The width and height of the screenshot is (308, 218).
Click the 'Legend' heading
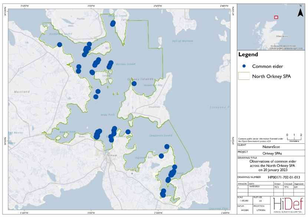click(248, 55)
